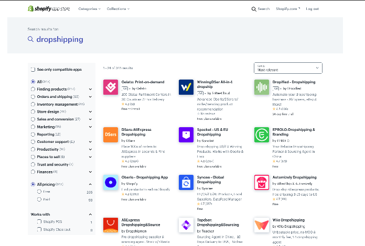Click Log out
365x246 pixels.
coord(312,9)
